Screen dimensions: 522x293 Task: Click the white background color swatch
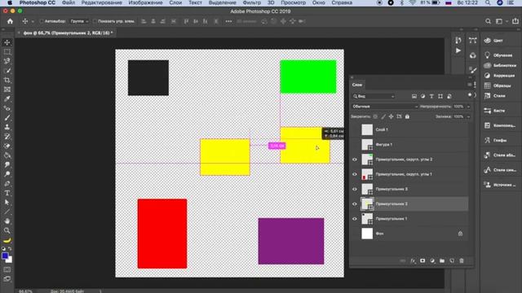pyautogui.click(x=10, y=260)
